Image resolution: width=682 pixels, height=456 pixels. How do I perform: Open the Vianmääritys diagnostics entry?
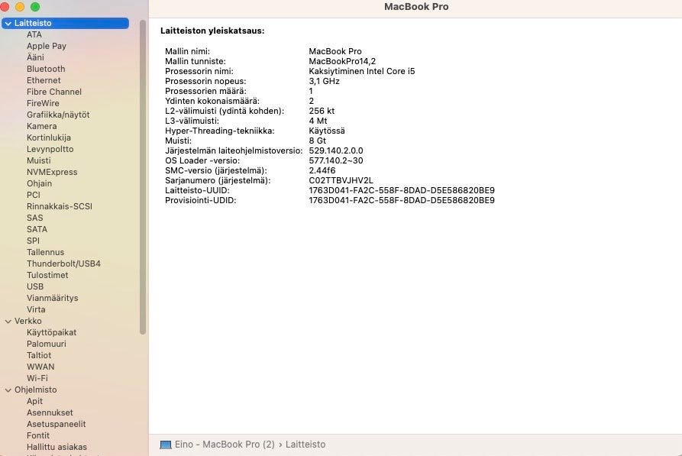click(x=52, y=298)
